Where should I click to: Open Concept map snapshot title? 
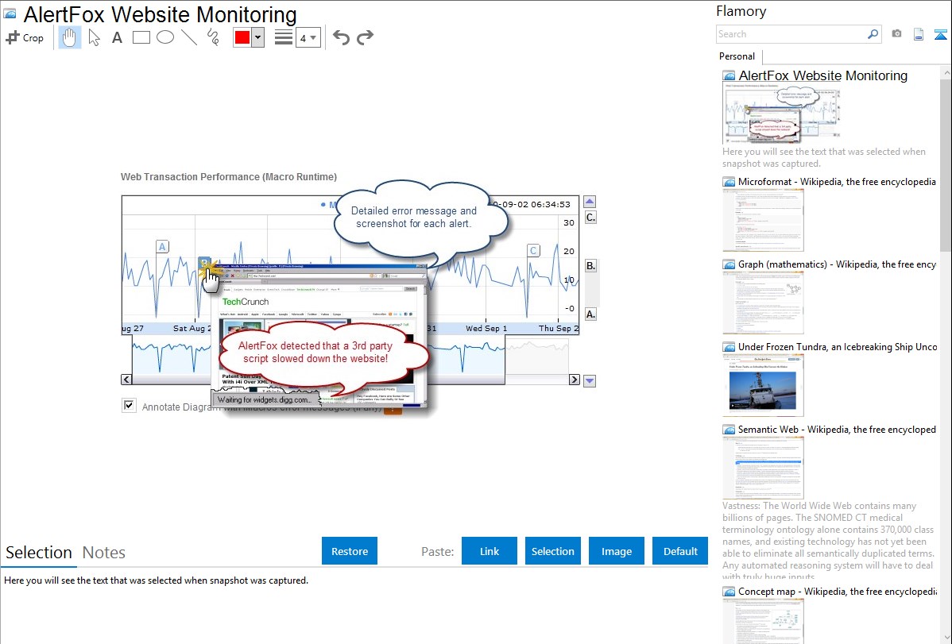pyautogui.click(x=837, y=591)
